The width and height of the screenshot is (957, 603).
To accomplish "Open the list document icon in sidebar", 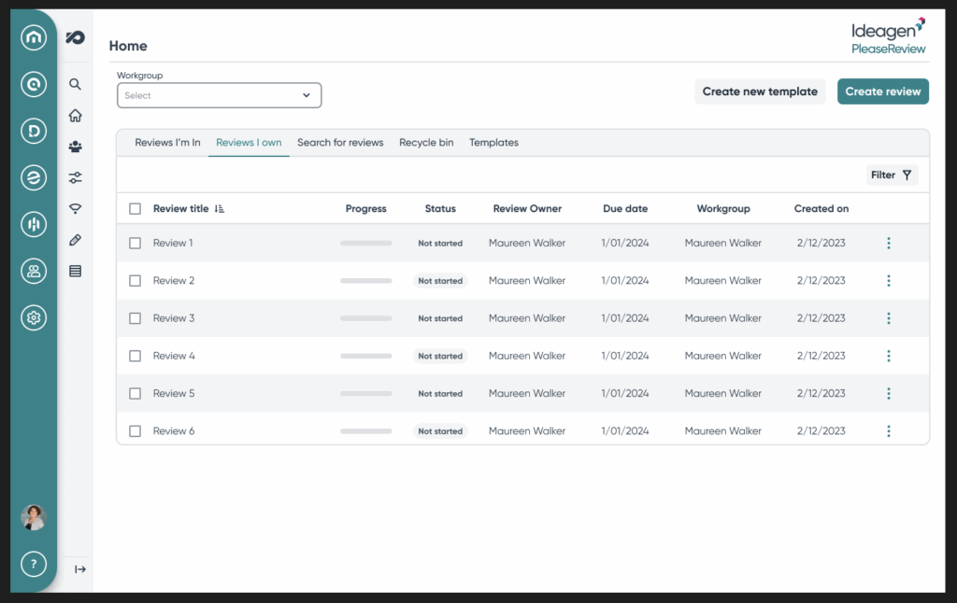I will (x=76, y=272).
